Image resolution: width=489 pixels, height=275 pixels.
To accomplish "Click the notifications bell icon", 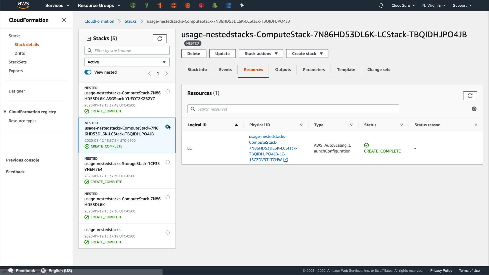I will [381, 5].
